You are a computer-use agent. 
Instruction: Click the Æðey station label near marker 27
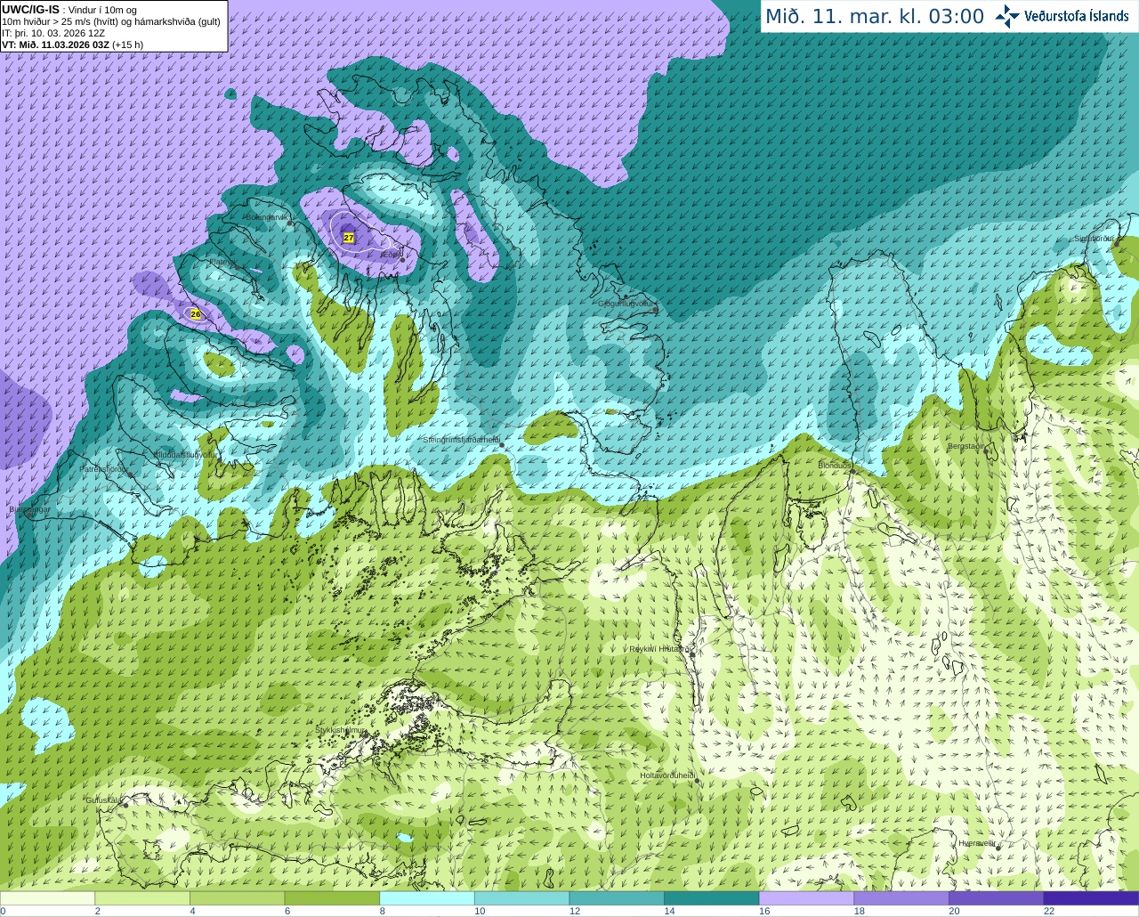pos(391,255)
